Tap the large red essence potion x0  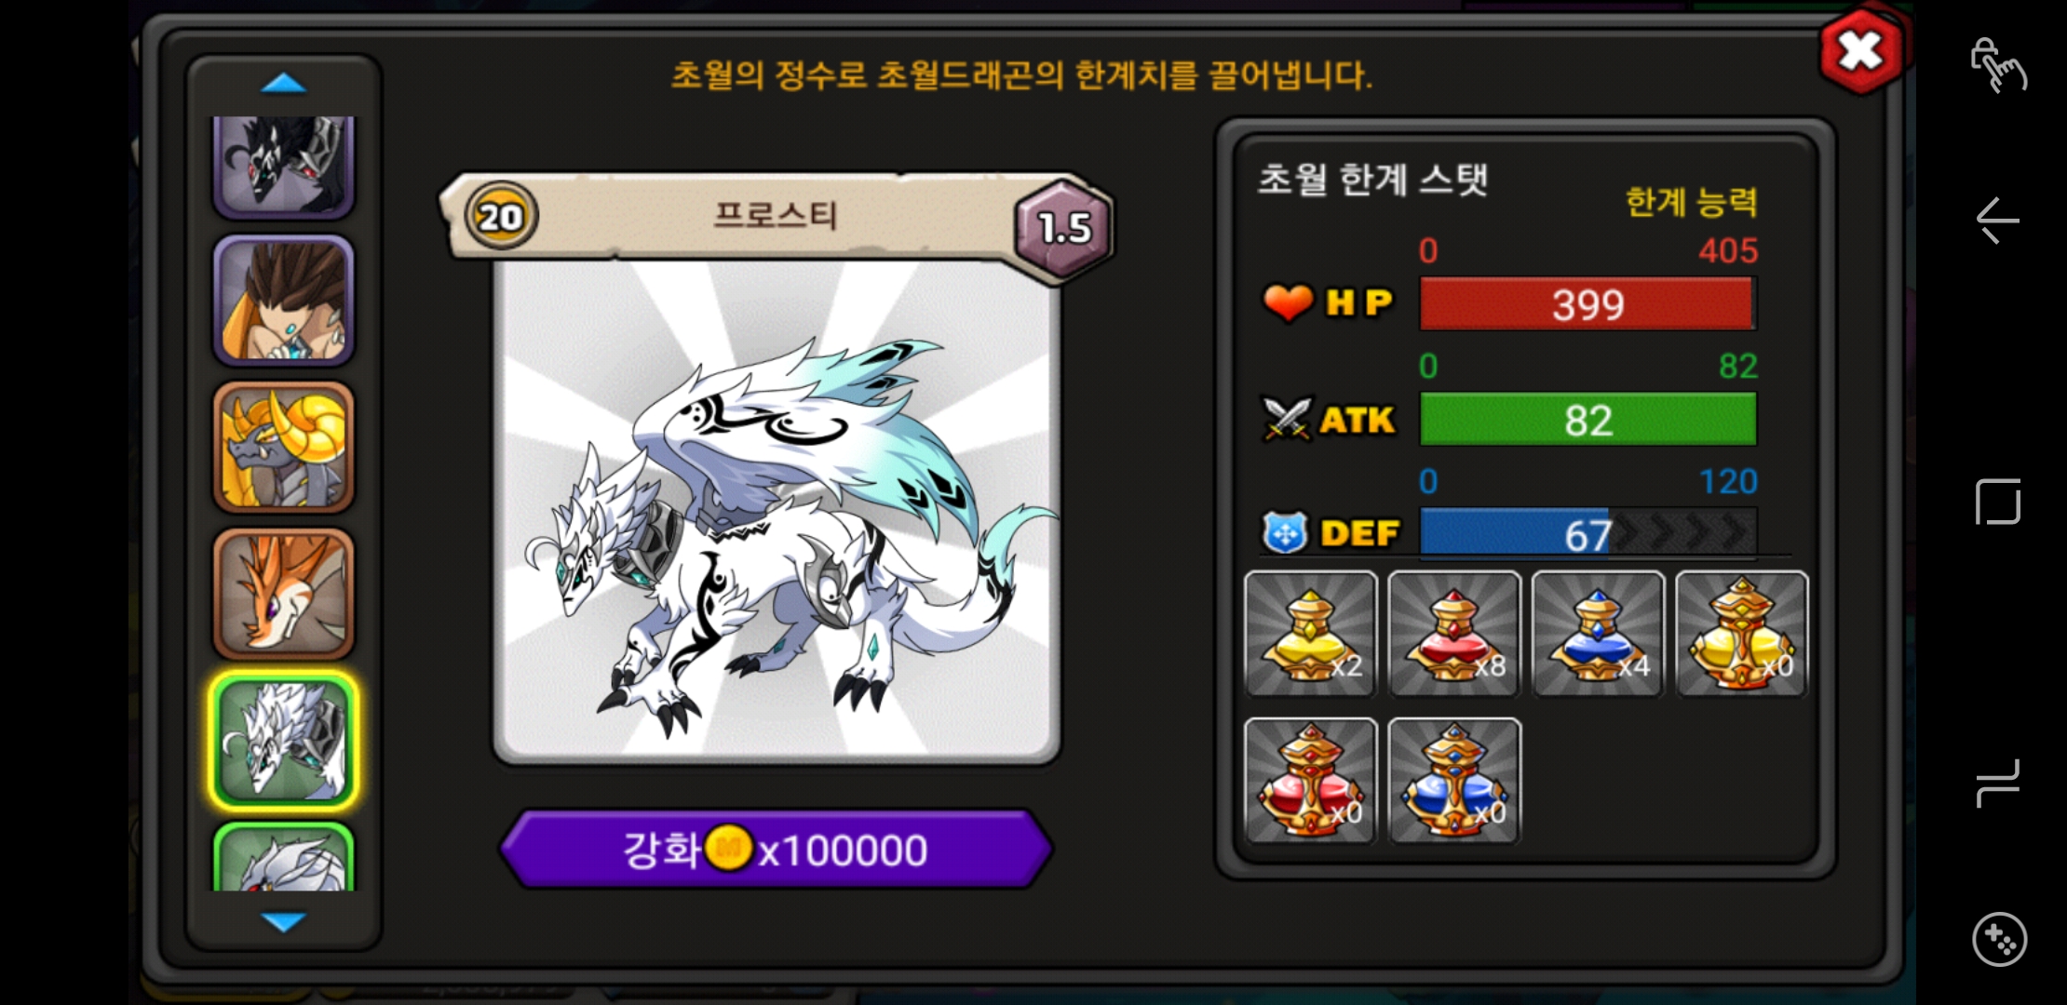tap(1310, 781)
